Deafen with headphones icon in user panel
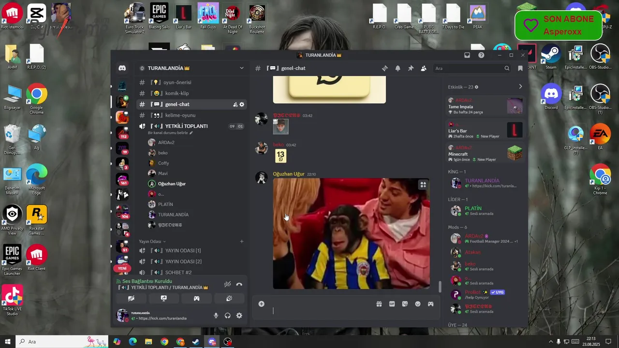619x348 pixels. pyautogui.click(x=228, y=316)
